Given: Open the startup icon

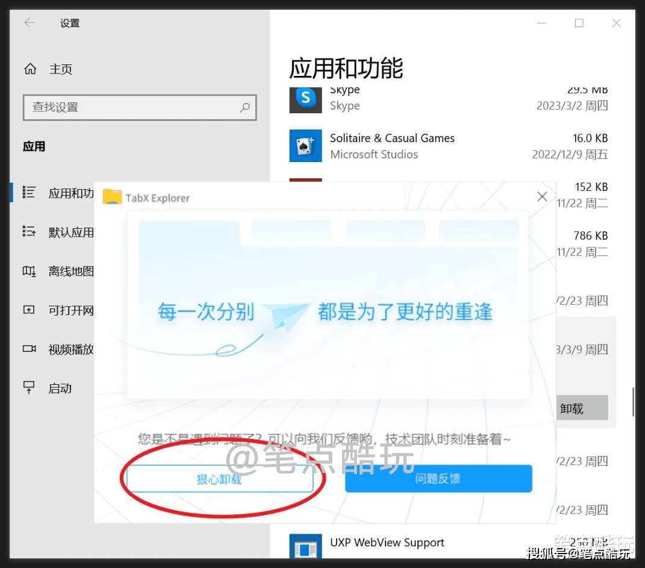Looking at the screenshot, I should tap(29, 387).
